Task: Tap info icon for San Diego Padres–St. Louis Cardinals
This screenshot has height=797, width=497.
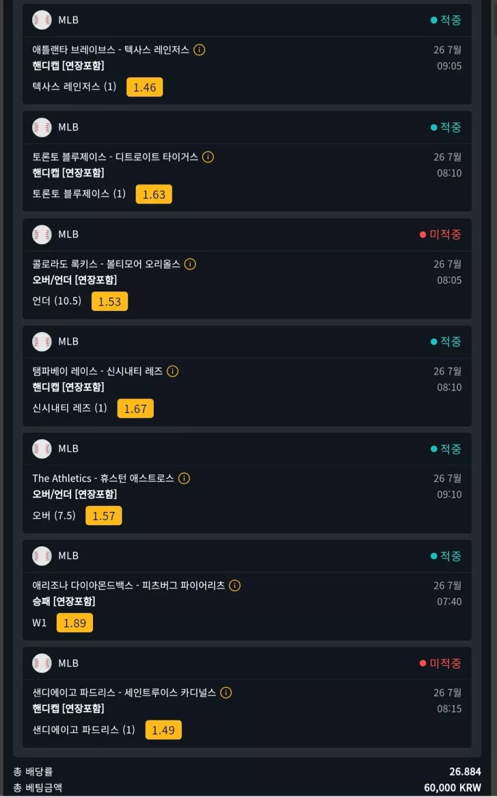Action: [226, 692]
